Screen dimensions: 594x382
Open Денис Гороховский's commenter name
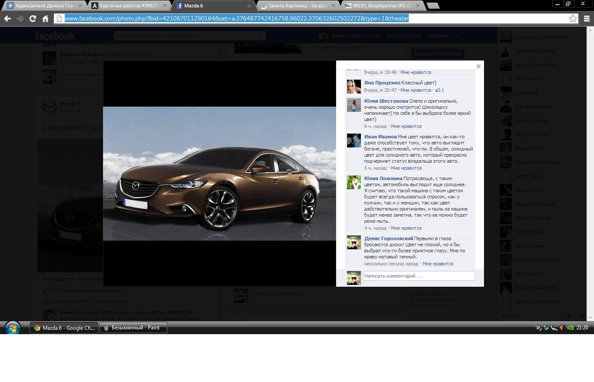pyautogui.click(x=389, y=238)
